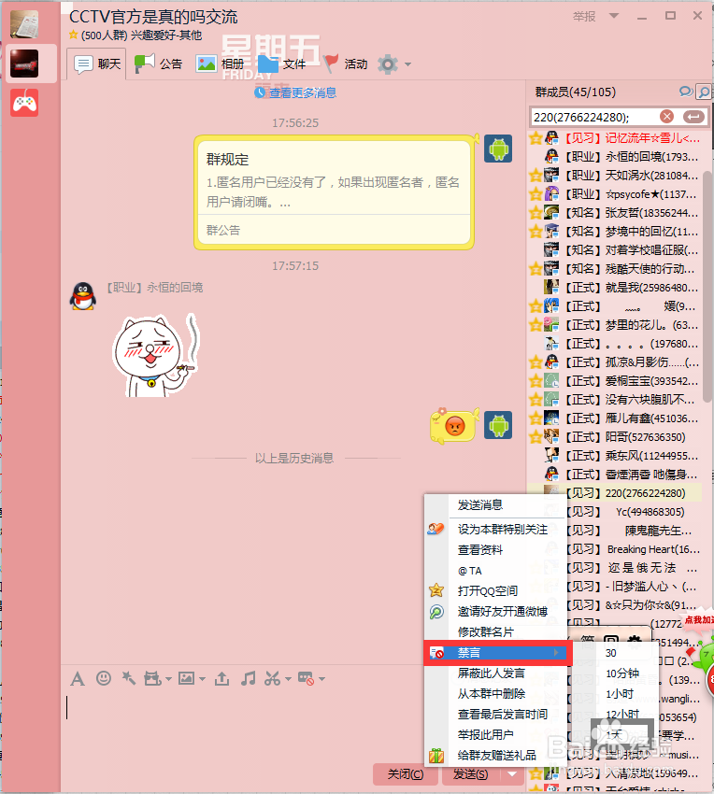Viewport: 714px width, 794px height.
Task: Focus the member search input field
Action: point(593,118)
